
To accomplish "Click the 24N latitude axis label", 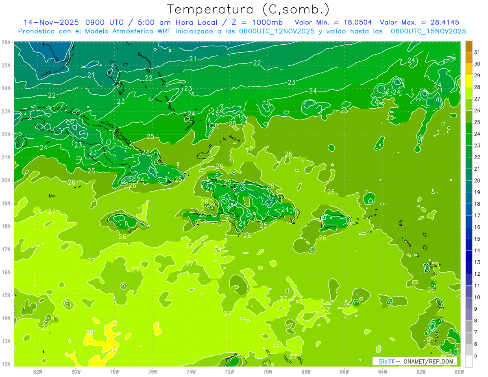I will (x=6, y=88).
